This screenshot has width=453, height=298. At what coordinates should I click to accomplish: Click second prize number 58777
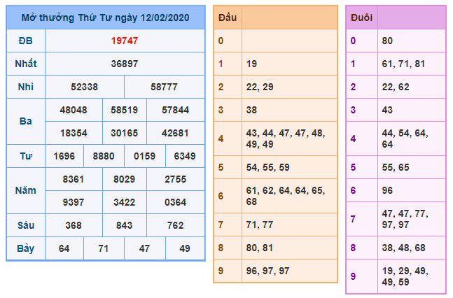(x=165, y=87)
